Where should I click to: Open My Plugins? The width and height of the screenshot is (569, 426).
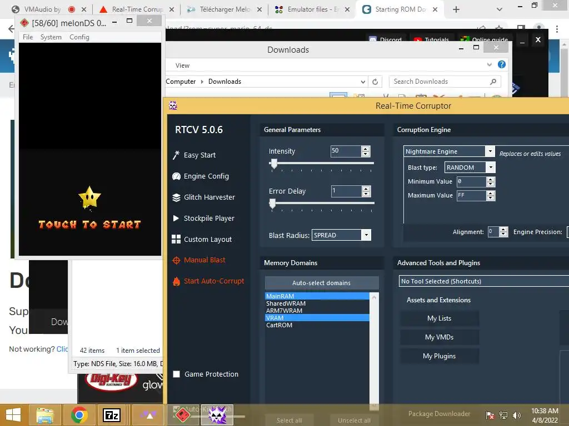click(x=439, y=356)
